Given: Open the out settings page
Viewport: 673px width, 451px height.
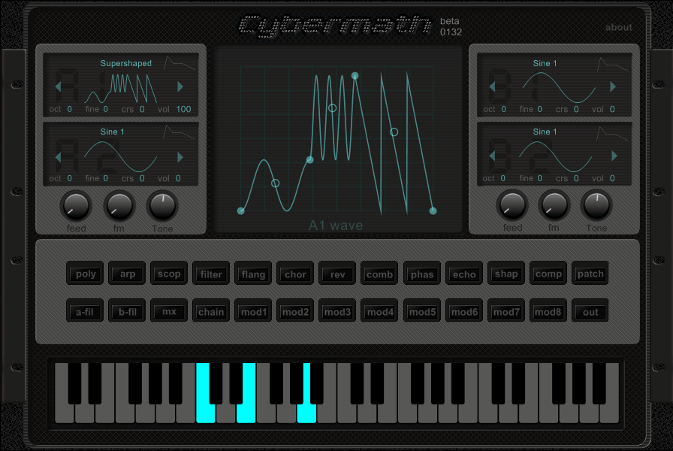Looking at the screenshot, I should pyautogui.click(x=590, y=311).
